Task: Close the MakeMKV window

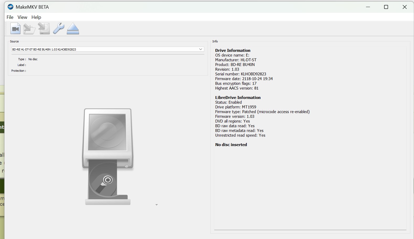Action: click(404, 7)
